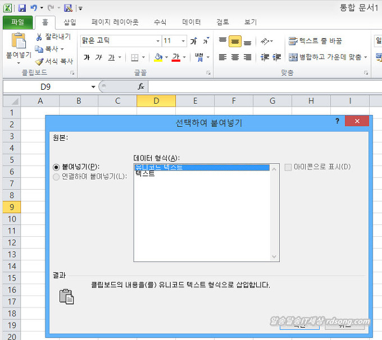Image resolution: width=382 pixels, height=340 pixels.
Task: Open the 삽입 (Insert) ribbon tab
Action: click(70, 22)
